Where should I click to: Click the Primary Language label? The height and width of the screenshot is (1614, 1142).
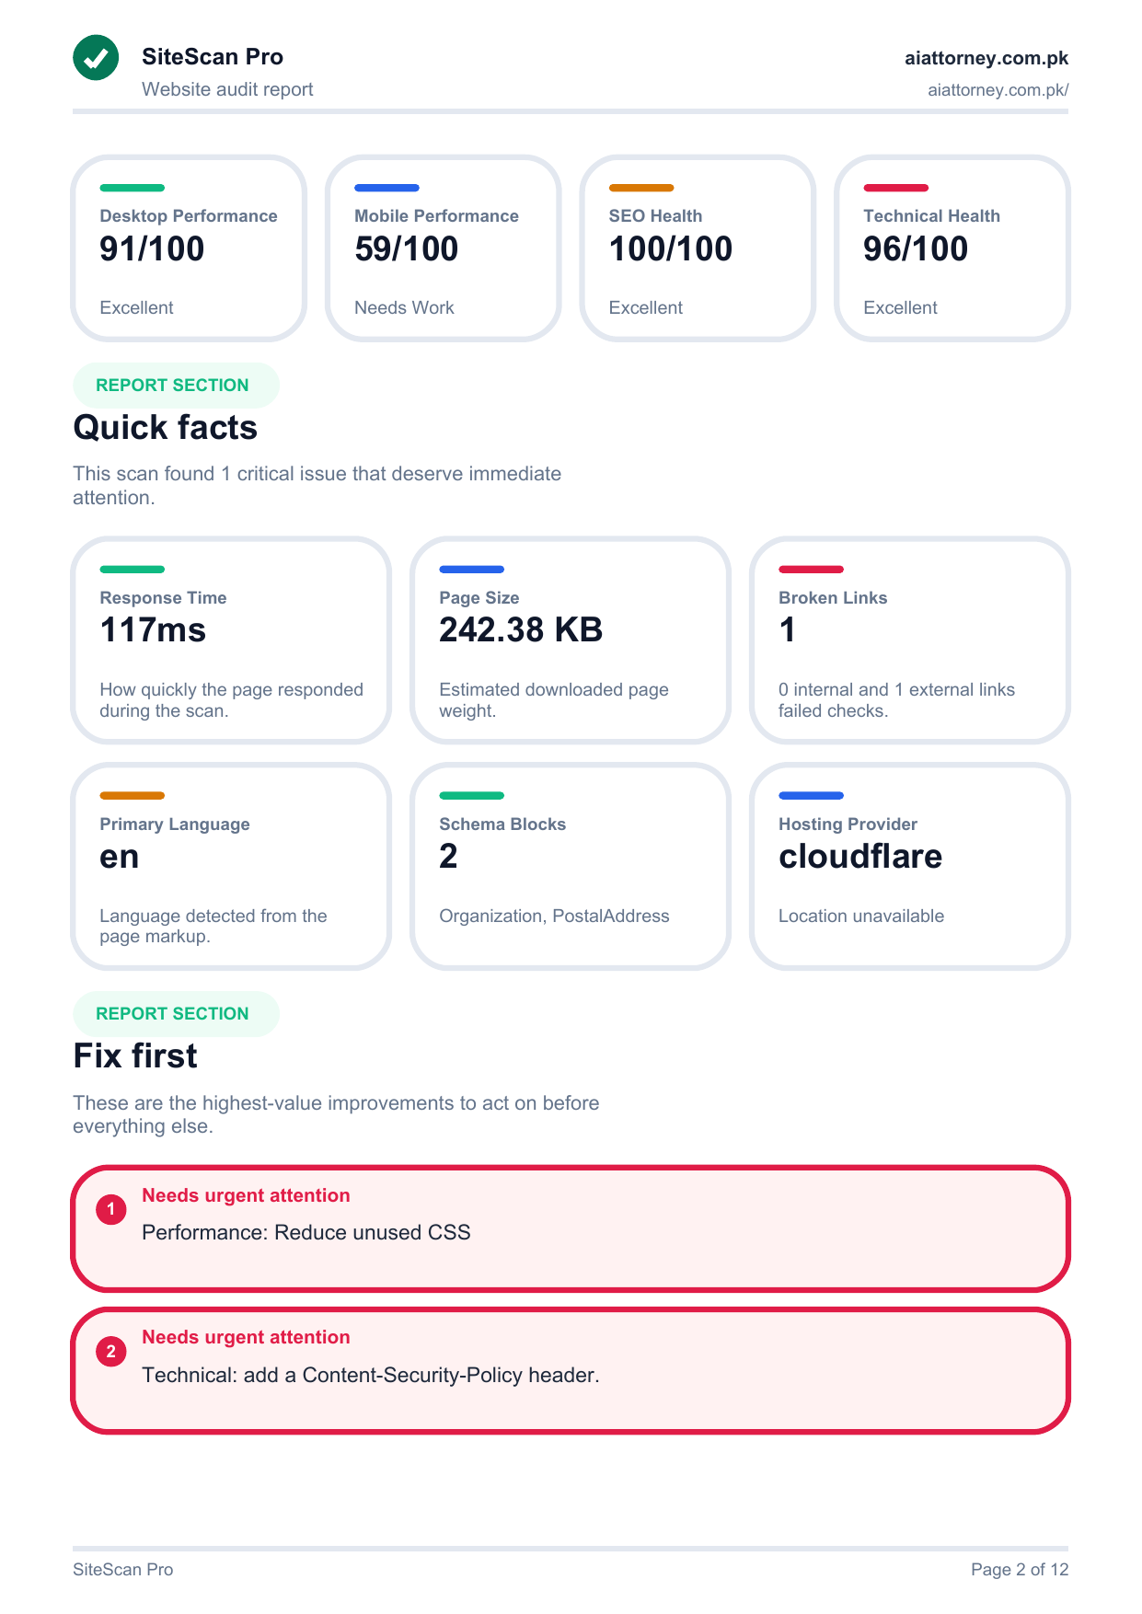[175, 824]
